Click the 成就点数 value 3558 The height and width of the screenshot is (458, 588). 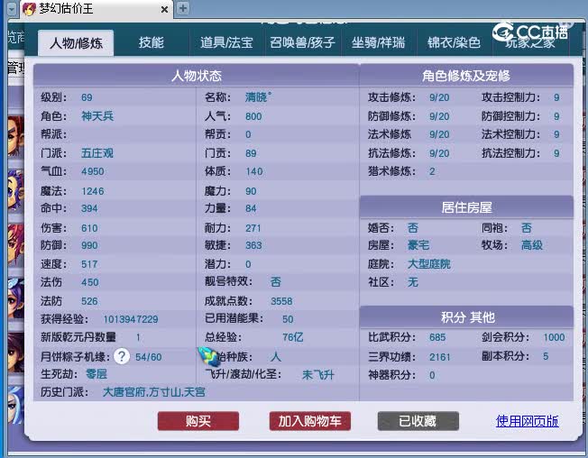(281, 301)
